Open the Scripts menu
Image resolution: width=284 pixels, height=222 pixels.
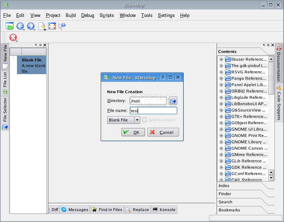tap(107, 16)
